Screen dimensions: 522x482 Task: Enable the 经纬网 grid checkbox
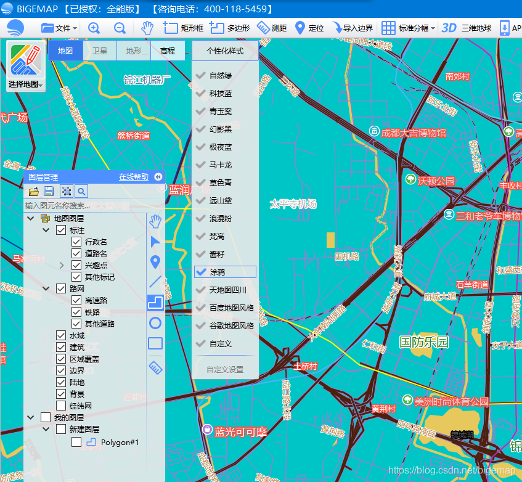(61, 406)
